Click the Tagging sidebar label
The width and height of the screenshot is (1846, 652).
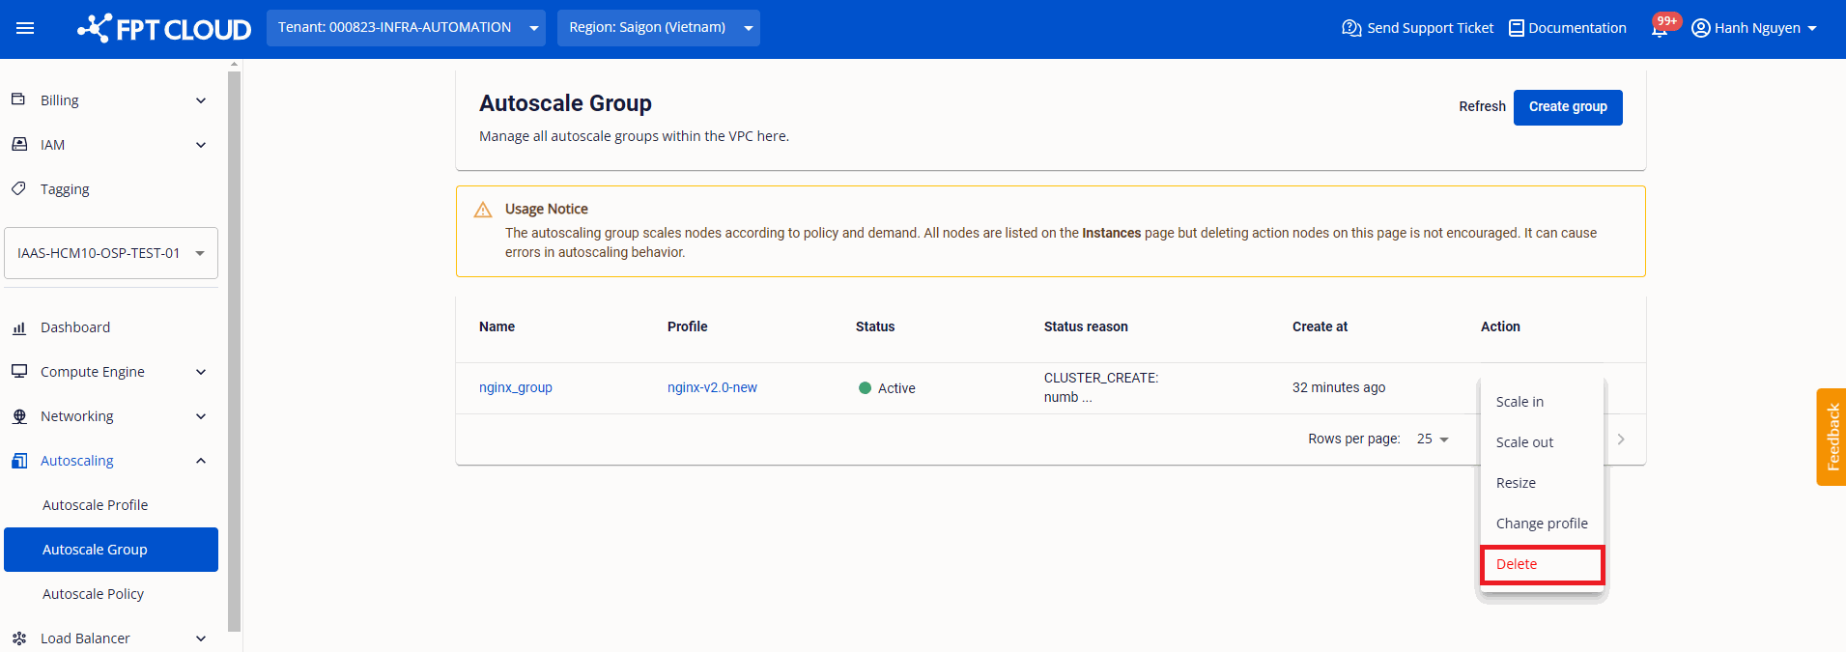(x=65, y=189)
